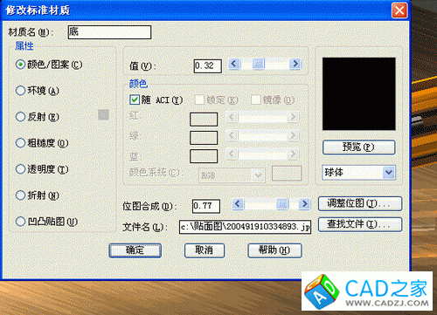Click the 值 input field showing 0.32
This screenshot has height=315, width=437.
click(208, 66)
